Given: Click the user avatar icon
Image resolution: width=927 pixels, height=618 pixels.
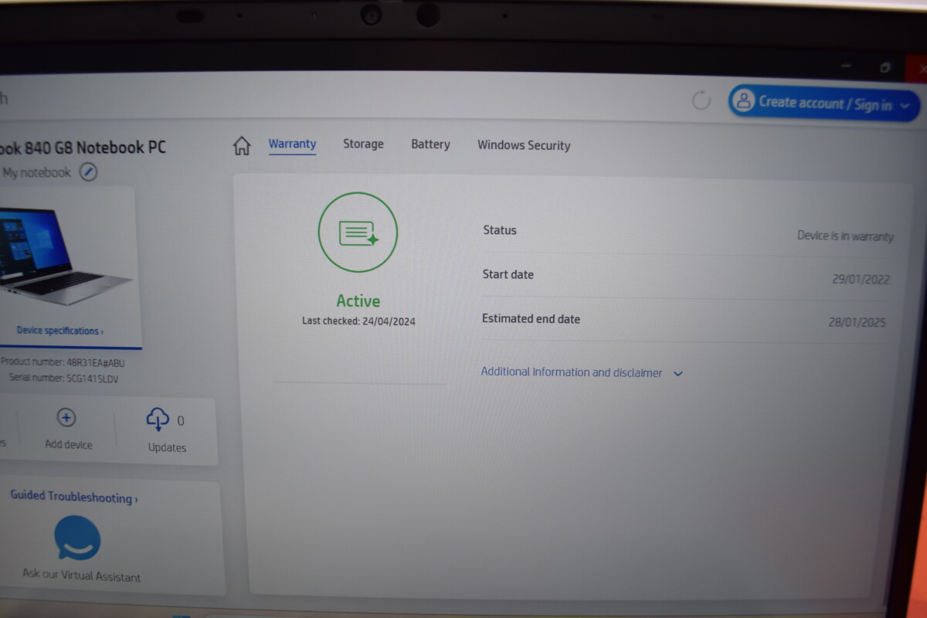Looking at the screenshot, I should coord(743,100).
